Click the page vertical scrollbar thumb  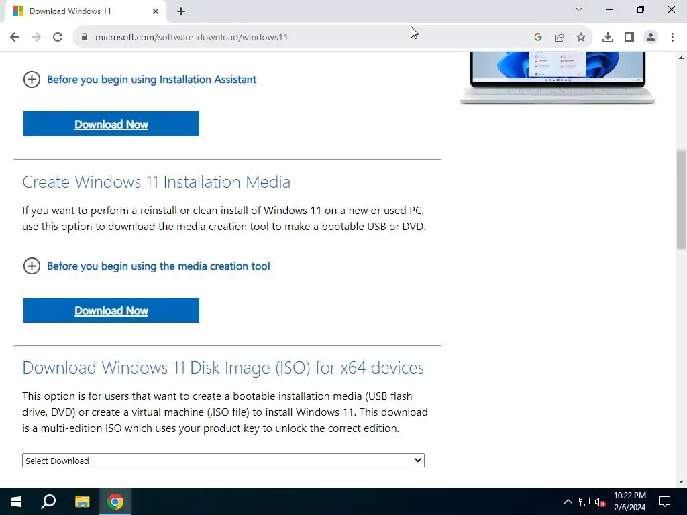click(681, 199)
